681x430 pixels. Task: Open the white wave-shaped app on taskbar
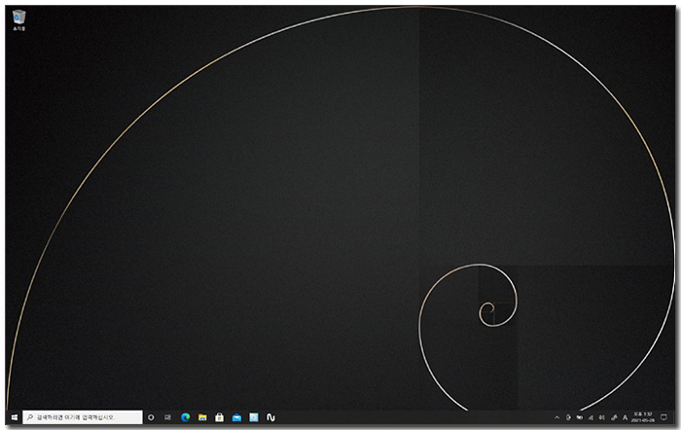click(270, 417)
